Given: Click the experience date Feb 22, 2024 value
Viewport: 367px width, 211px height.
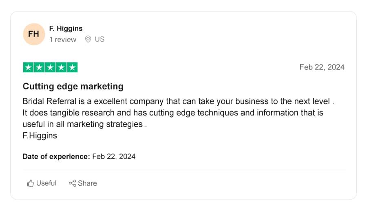Looking at the screenshot, I should pyautogui.click(x=114, y=156).
